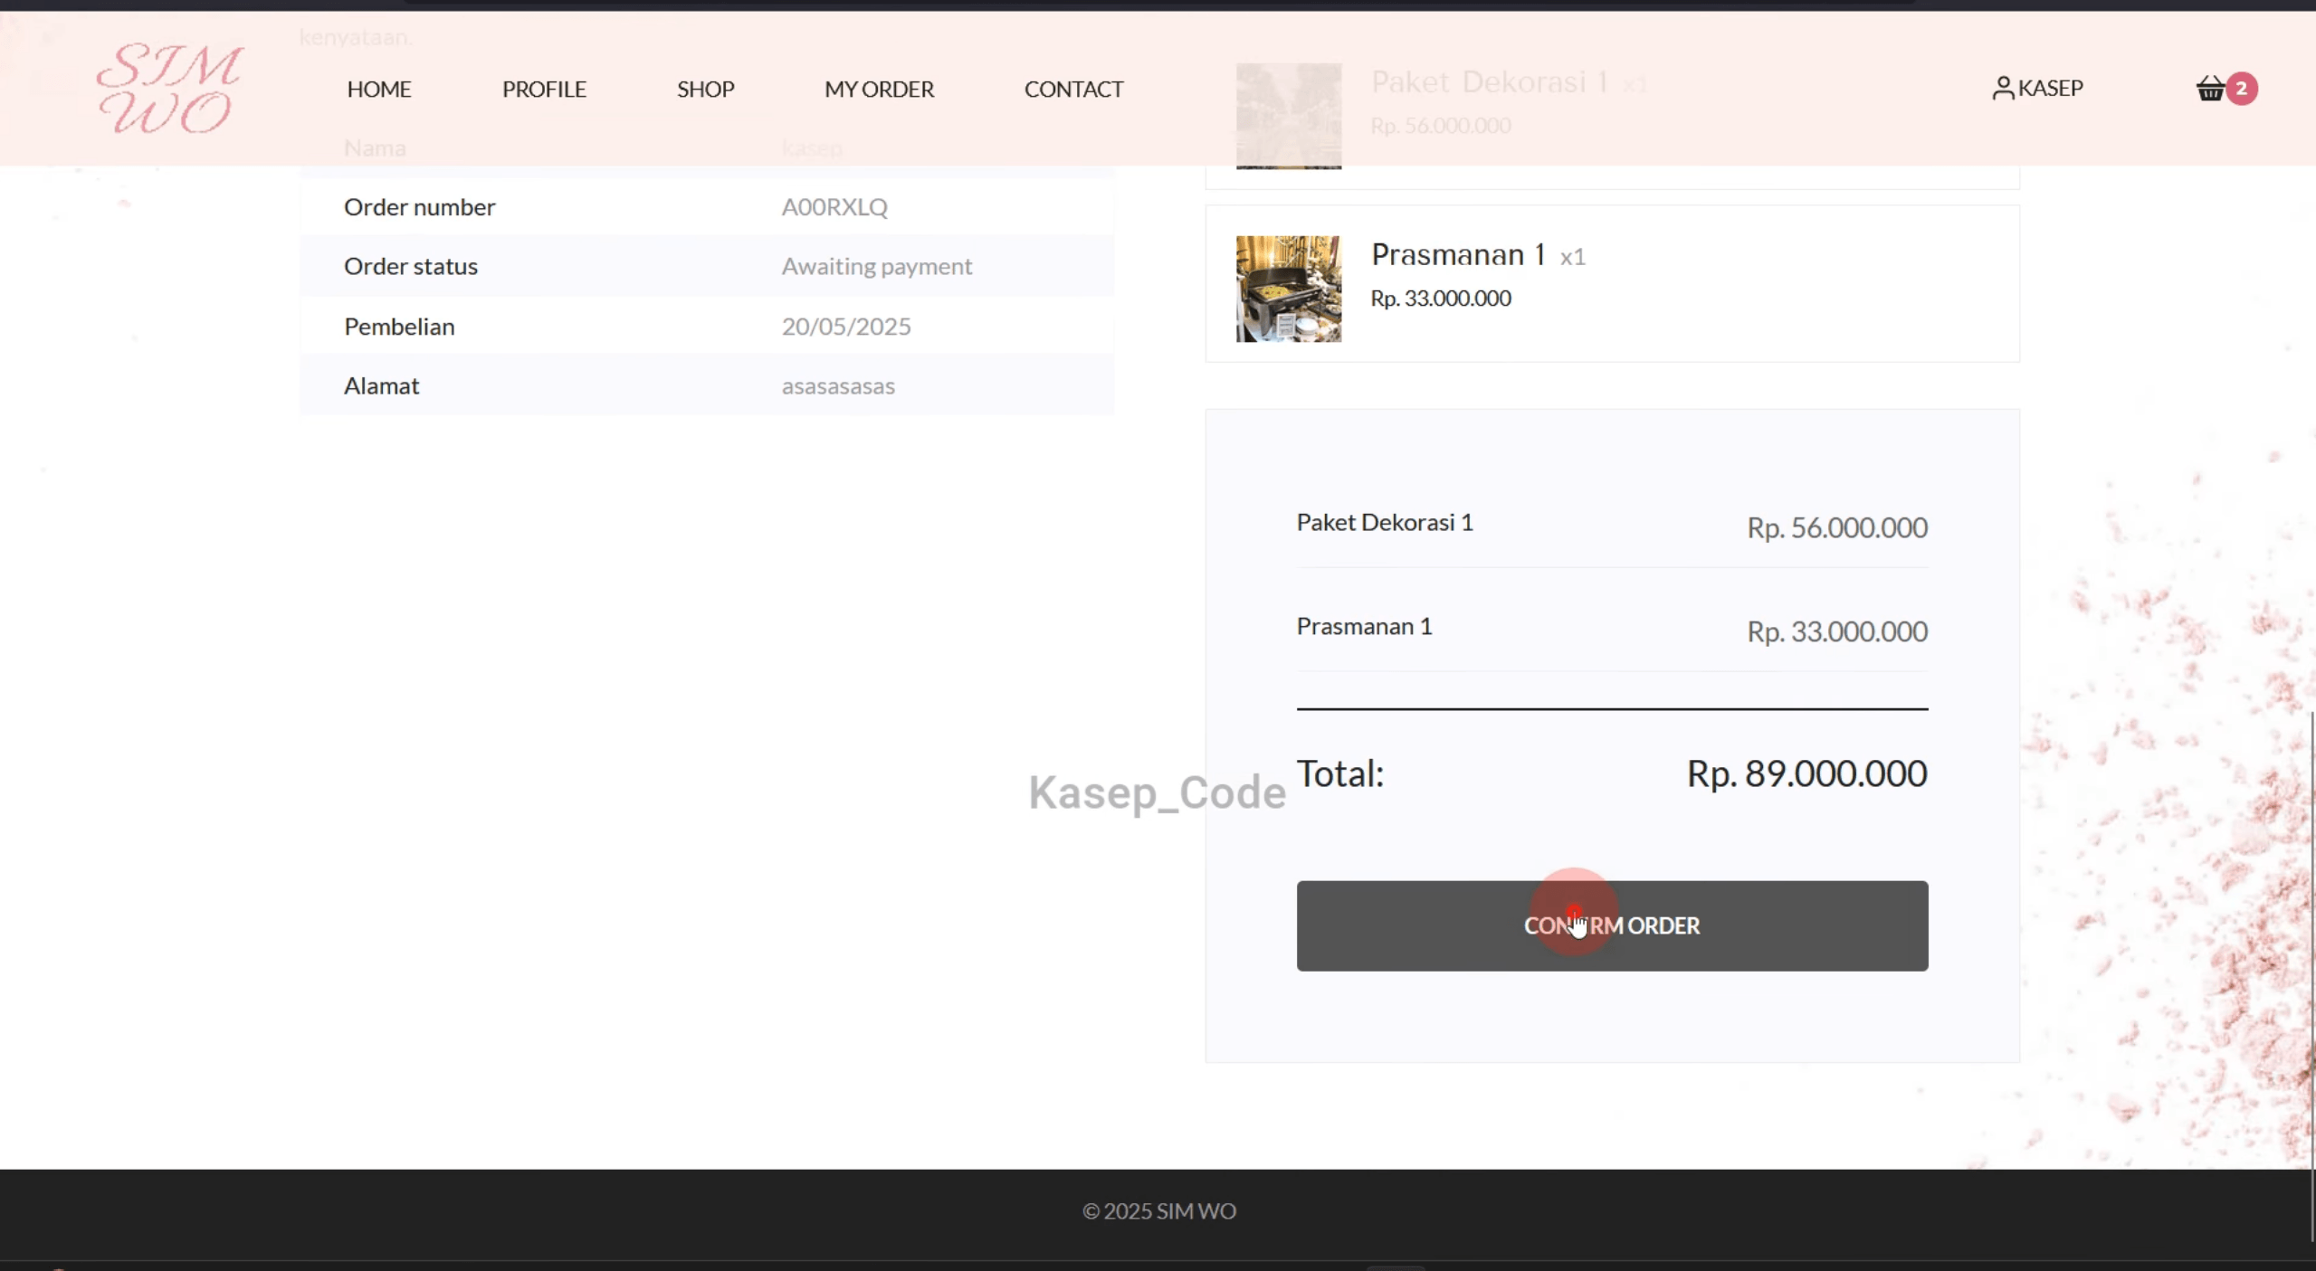Click the SIM WO logo

[x=170, y=89]
